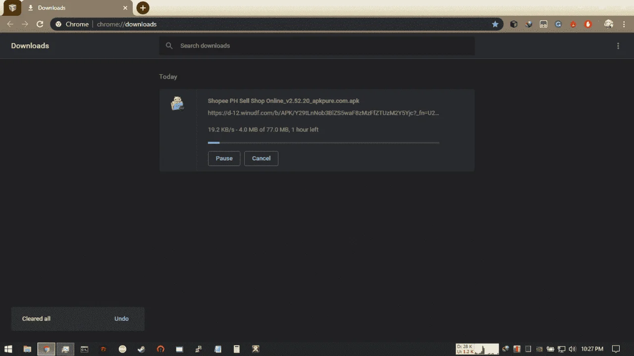Viewport: 634px width, 356px height.
Task: Open a new tab with plus button
Action: pos(143,8)
